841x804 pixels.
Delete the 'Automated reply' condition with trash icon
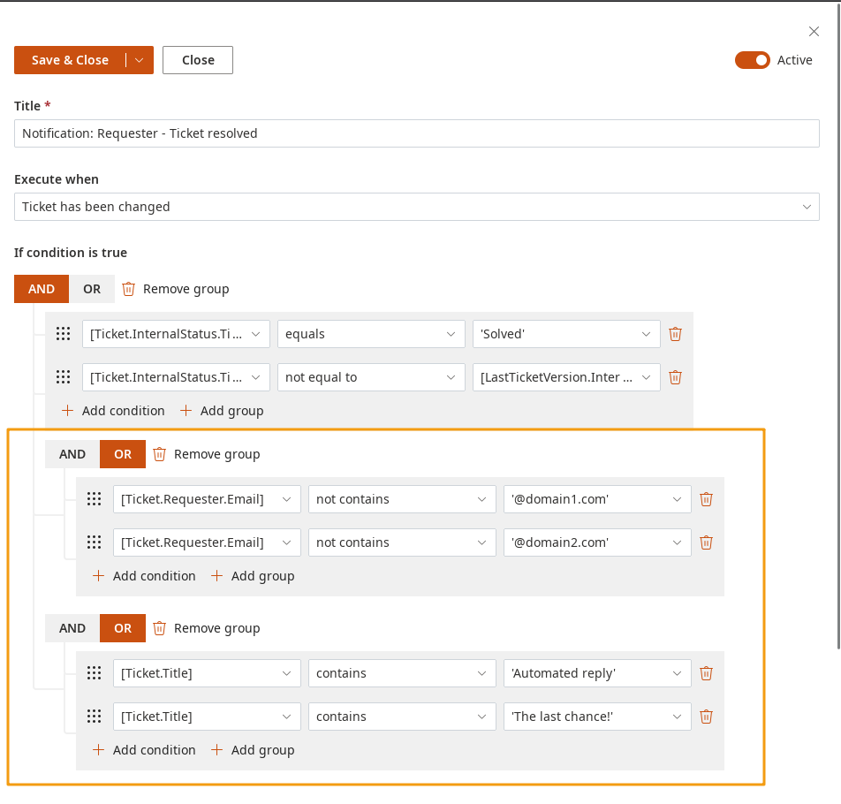pos(706,673)
